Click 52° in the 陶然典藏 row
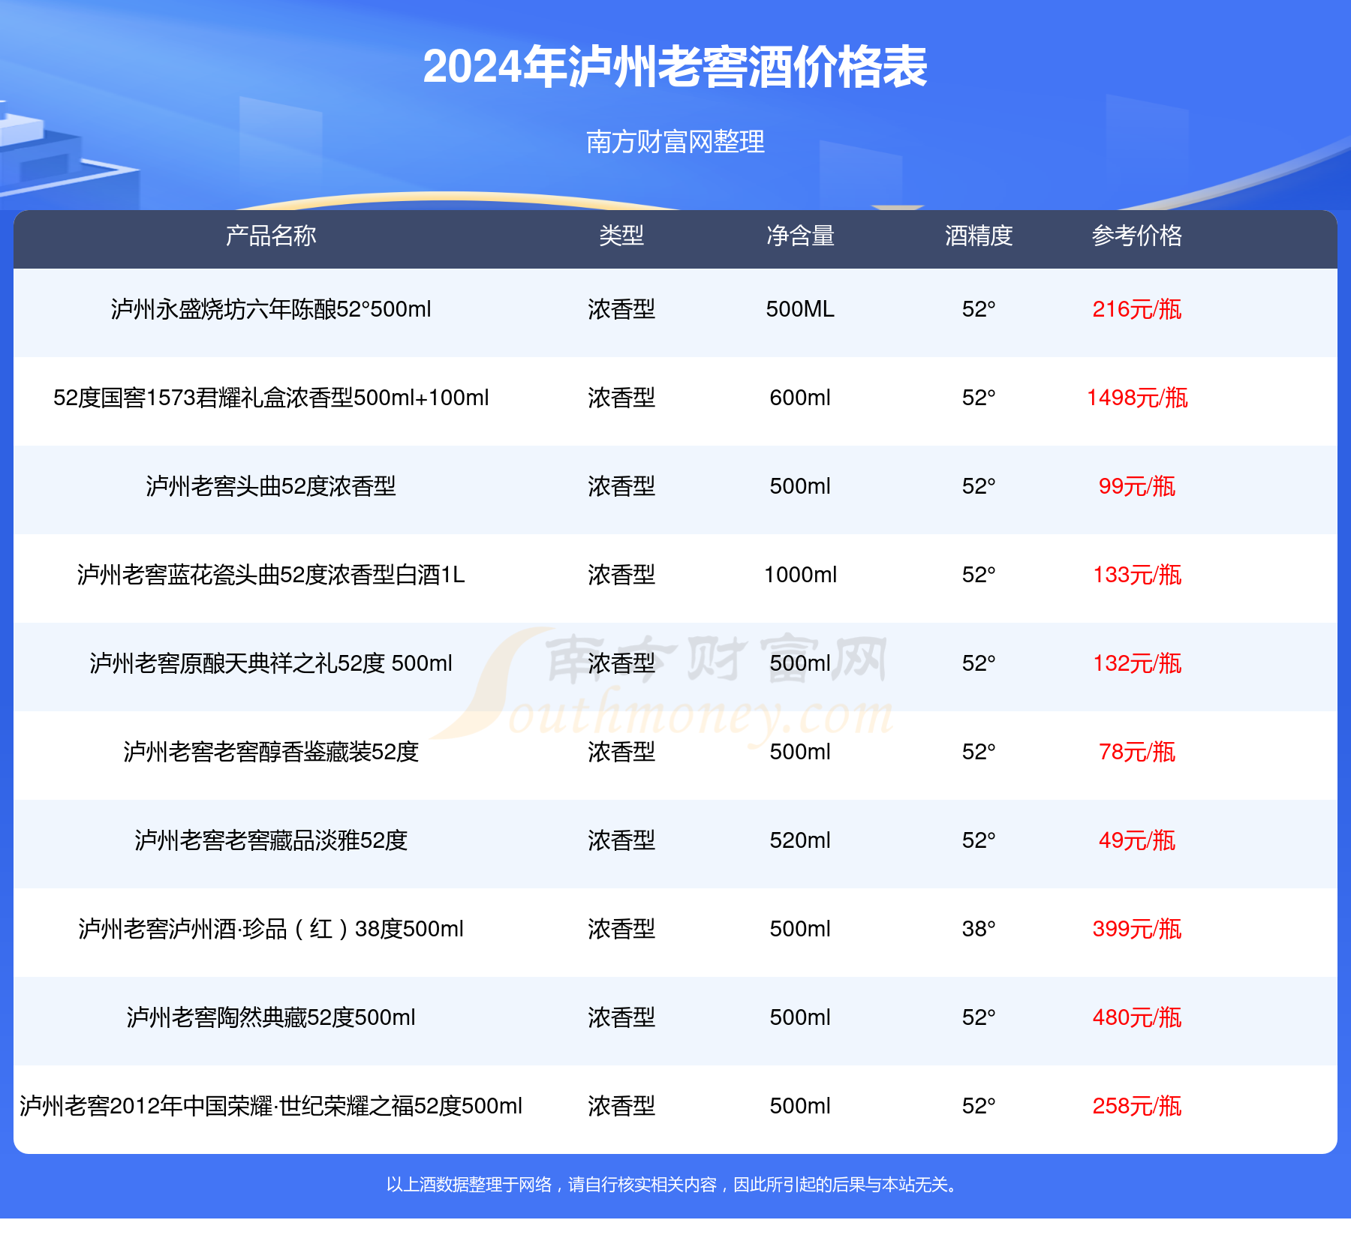 click(x=979, y=1017)
